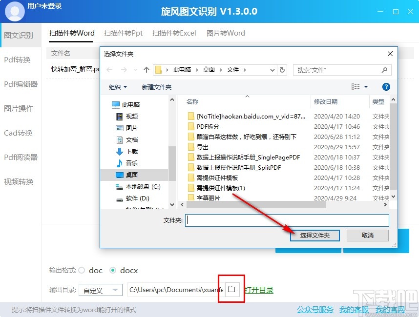Open the 图文识别 sidebar panel
This screenshot has width=419, height=317.
coord(20,35)
